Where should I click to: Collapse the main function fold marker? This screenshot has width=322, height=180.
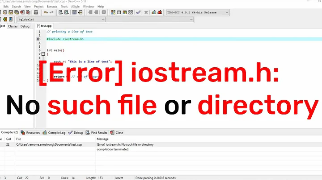[x=39, y=54]
